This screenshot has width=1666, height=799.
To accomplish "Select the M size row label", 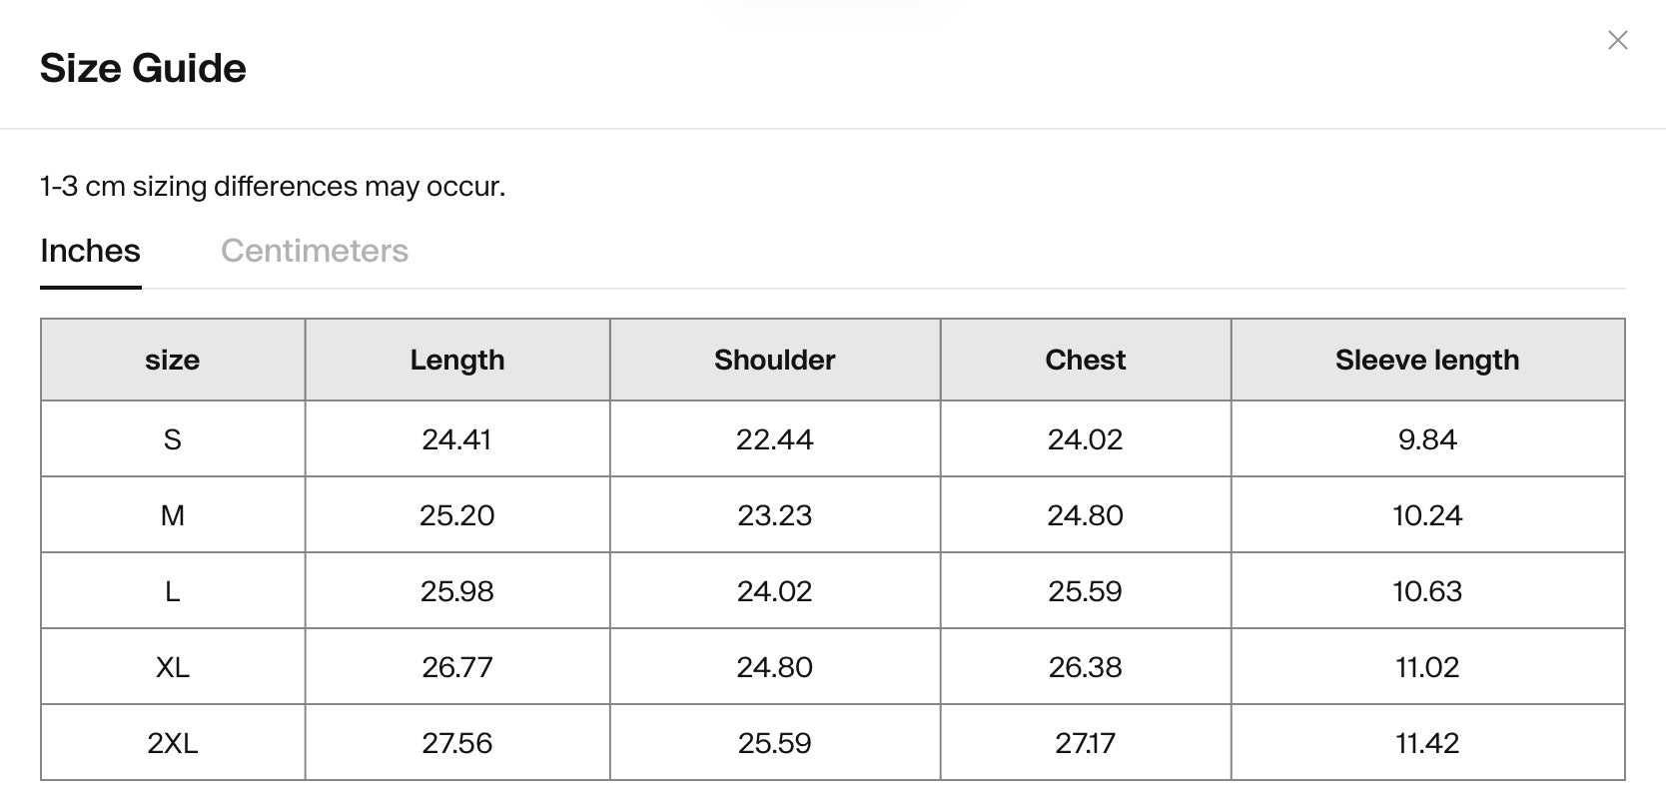I will [x=173, y=515].
